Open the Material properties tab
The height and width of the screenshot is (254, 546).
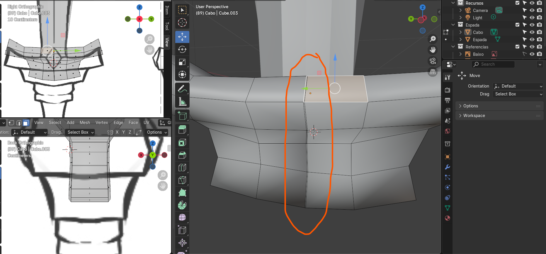(448, 218)
